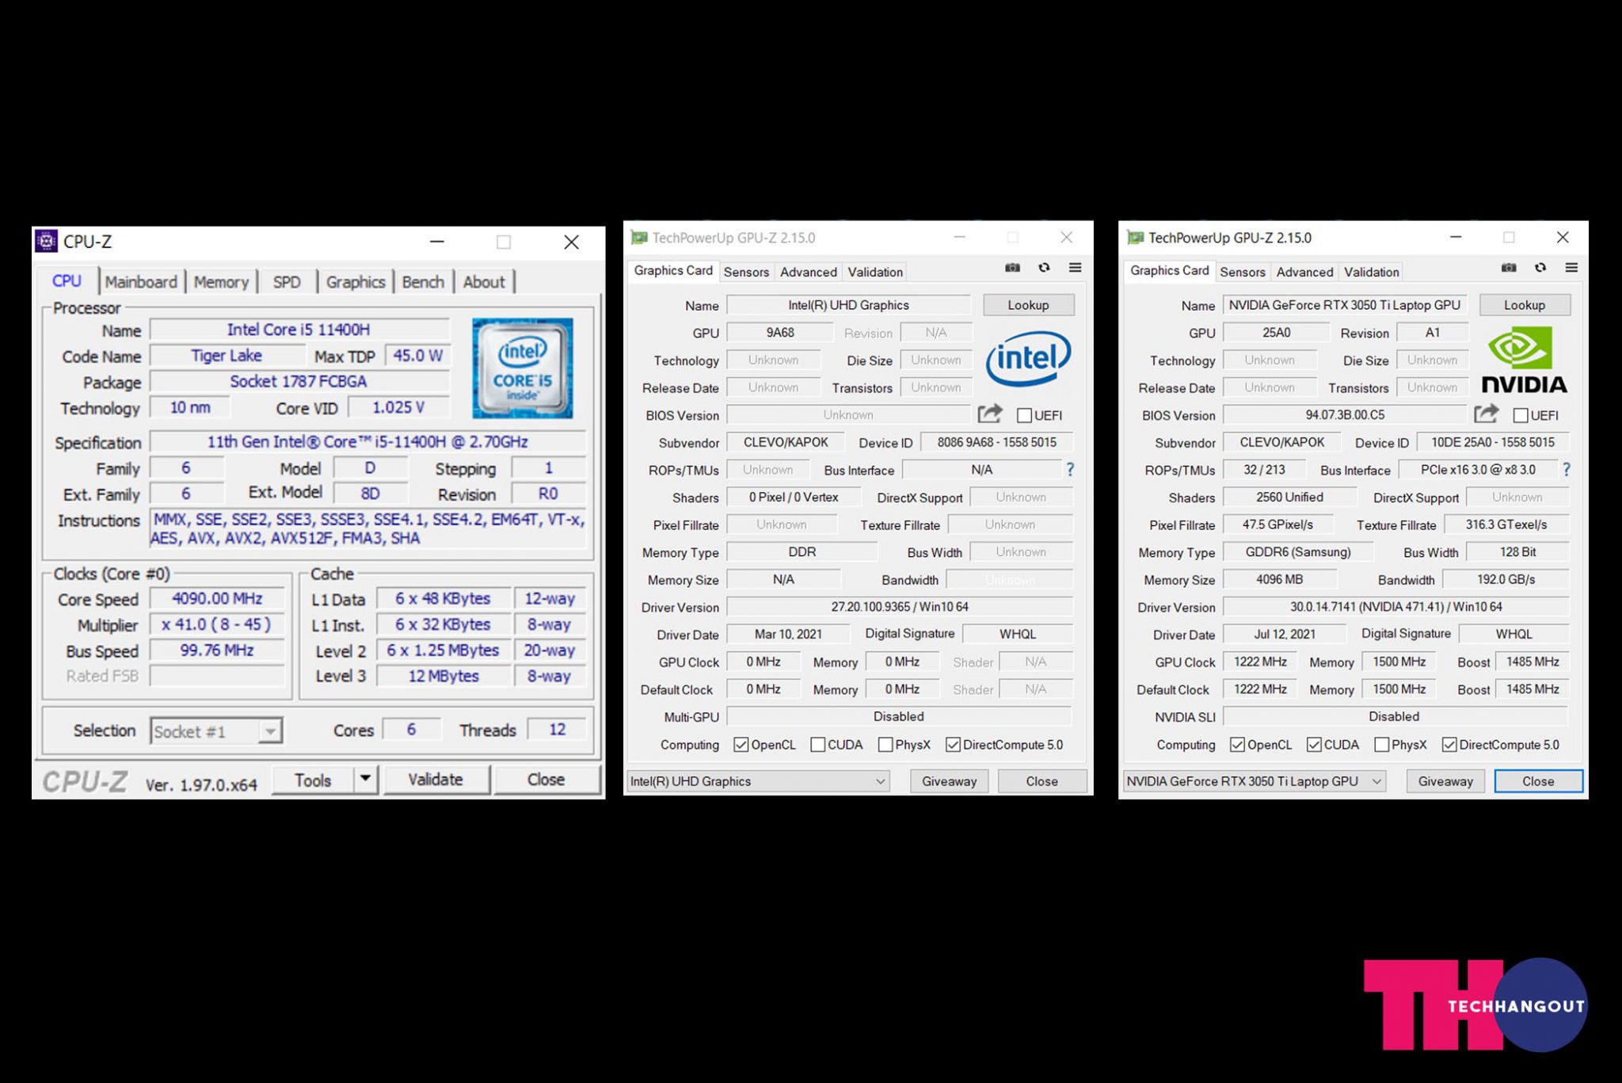Open the Bench tab in CPU-Z
Screen dimensions: 1622x1083
pos(423,282)
